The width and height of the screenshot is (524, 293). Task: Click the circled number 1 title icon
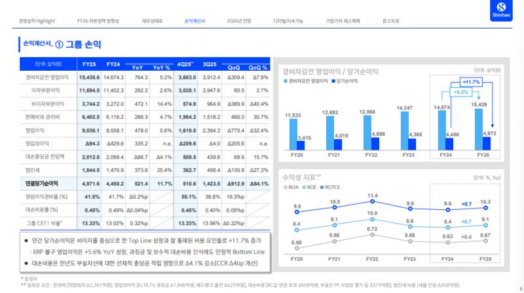coord(59,45)
